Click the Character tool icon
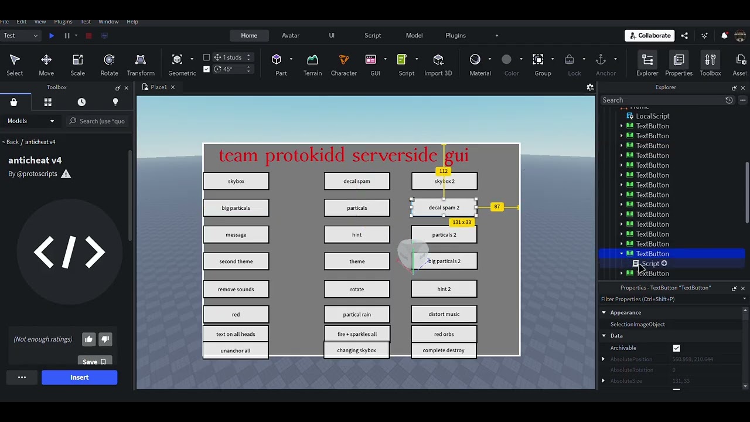Image resolution: width=750 pixels, height=422 pixels. pos(344,60)
